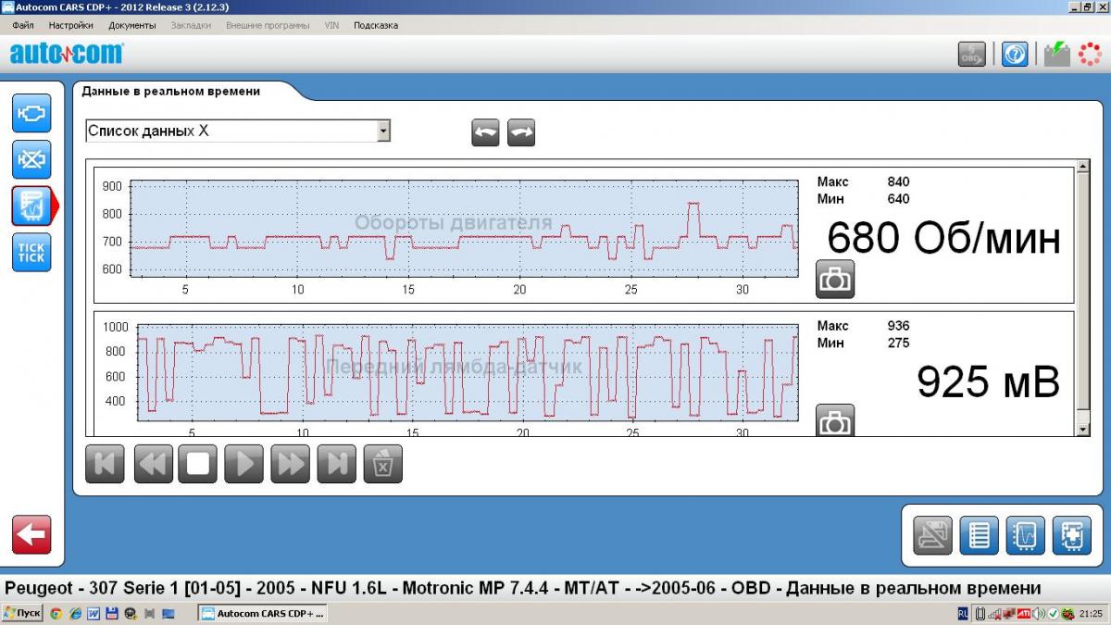This screenshot has height=625, width=1111.
Task: Click the lambda min value 275
Action: tap(898, 343)
